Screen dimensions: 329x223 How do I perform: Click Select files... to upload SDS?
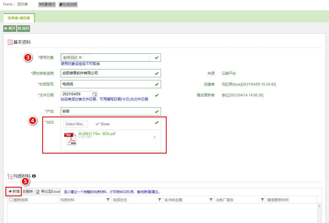[x=76, y=124]
